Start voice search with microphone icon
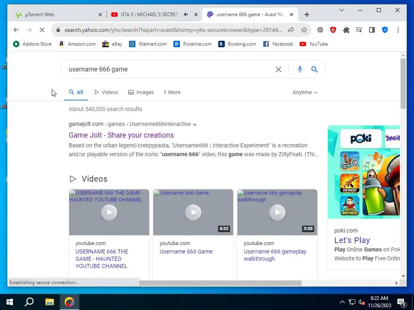The height and width of the screenshot is (310, 414). (x=300, y=69)
